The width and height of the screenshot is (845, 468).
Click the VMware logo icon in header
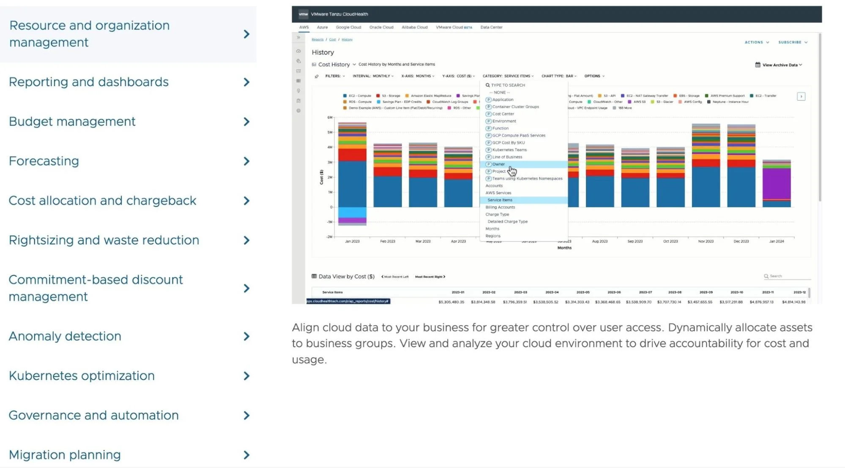tap(303, 14)
